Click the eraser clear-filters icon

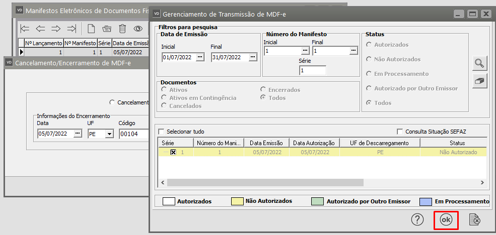480,82
